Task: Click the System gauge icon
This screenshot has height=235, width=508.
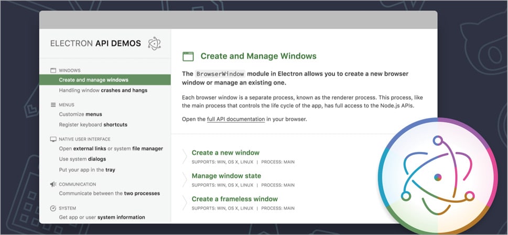Action: (53, 208)
